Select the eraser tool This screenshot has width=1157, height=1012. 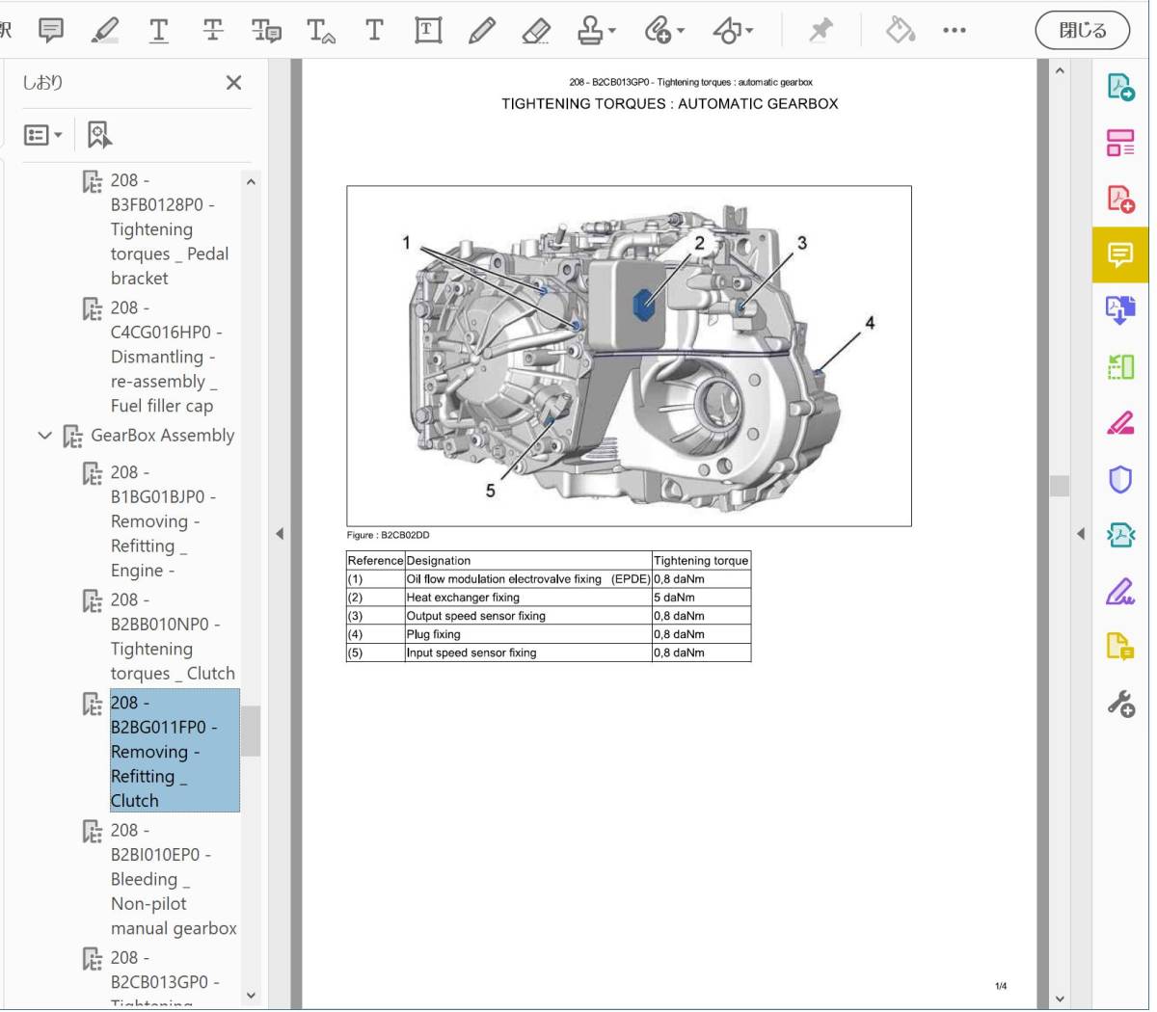[535, 30]
